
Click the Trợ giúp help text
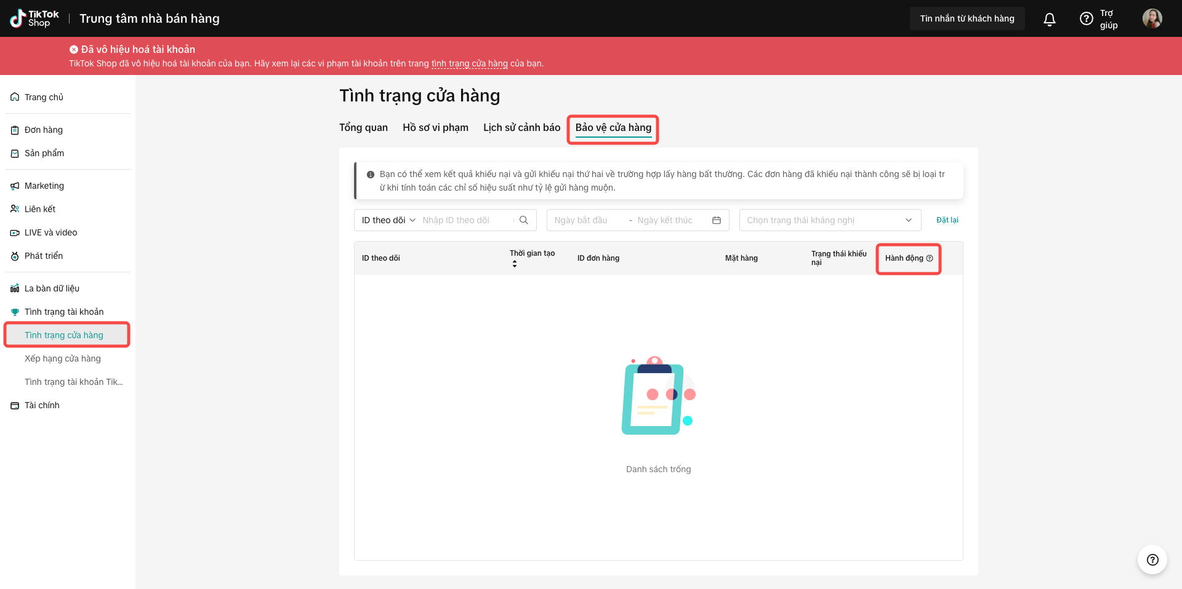coord(1109,19)
